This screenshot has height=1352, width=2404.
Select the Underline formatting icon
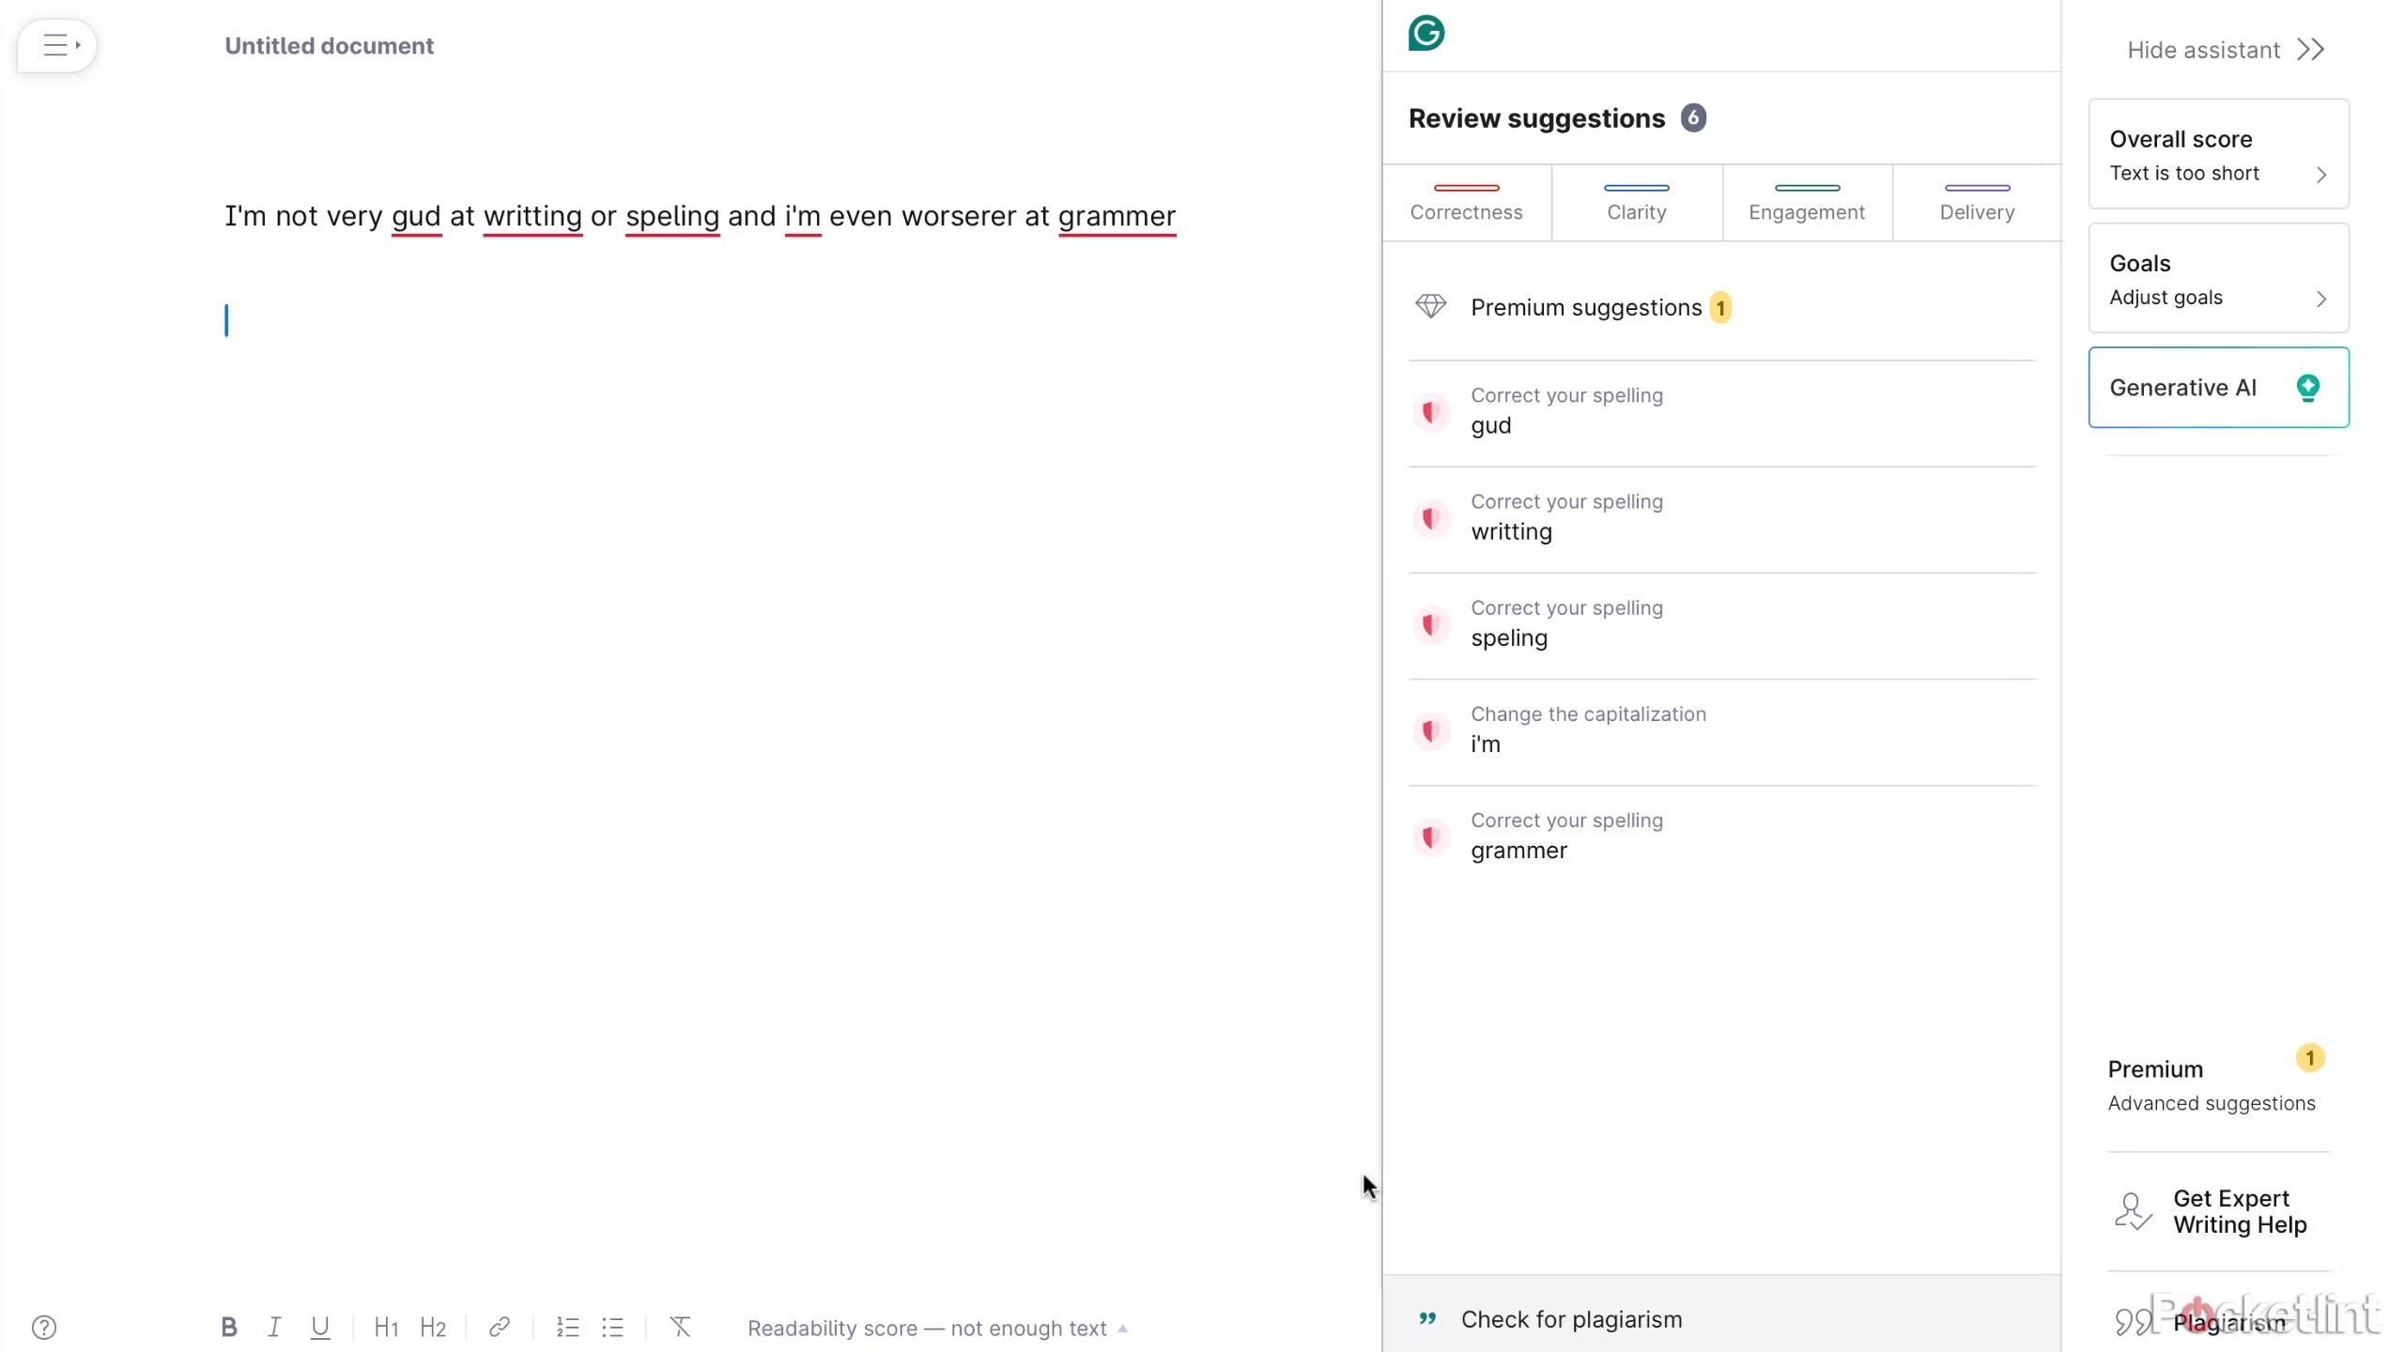pyautogui.click(x=320, y=1328)
